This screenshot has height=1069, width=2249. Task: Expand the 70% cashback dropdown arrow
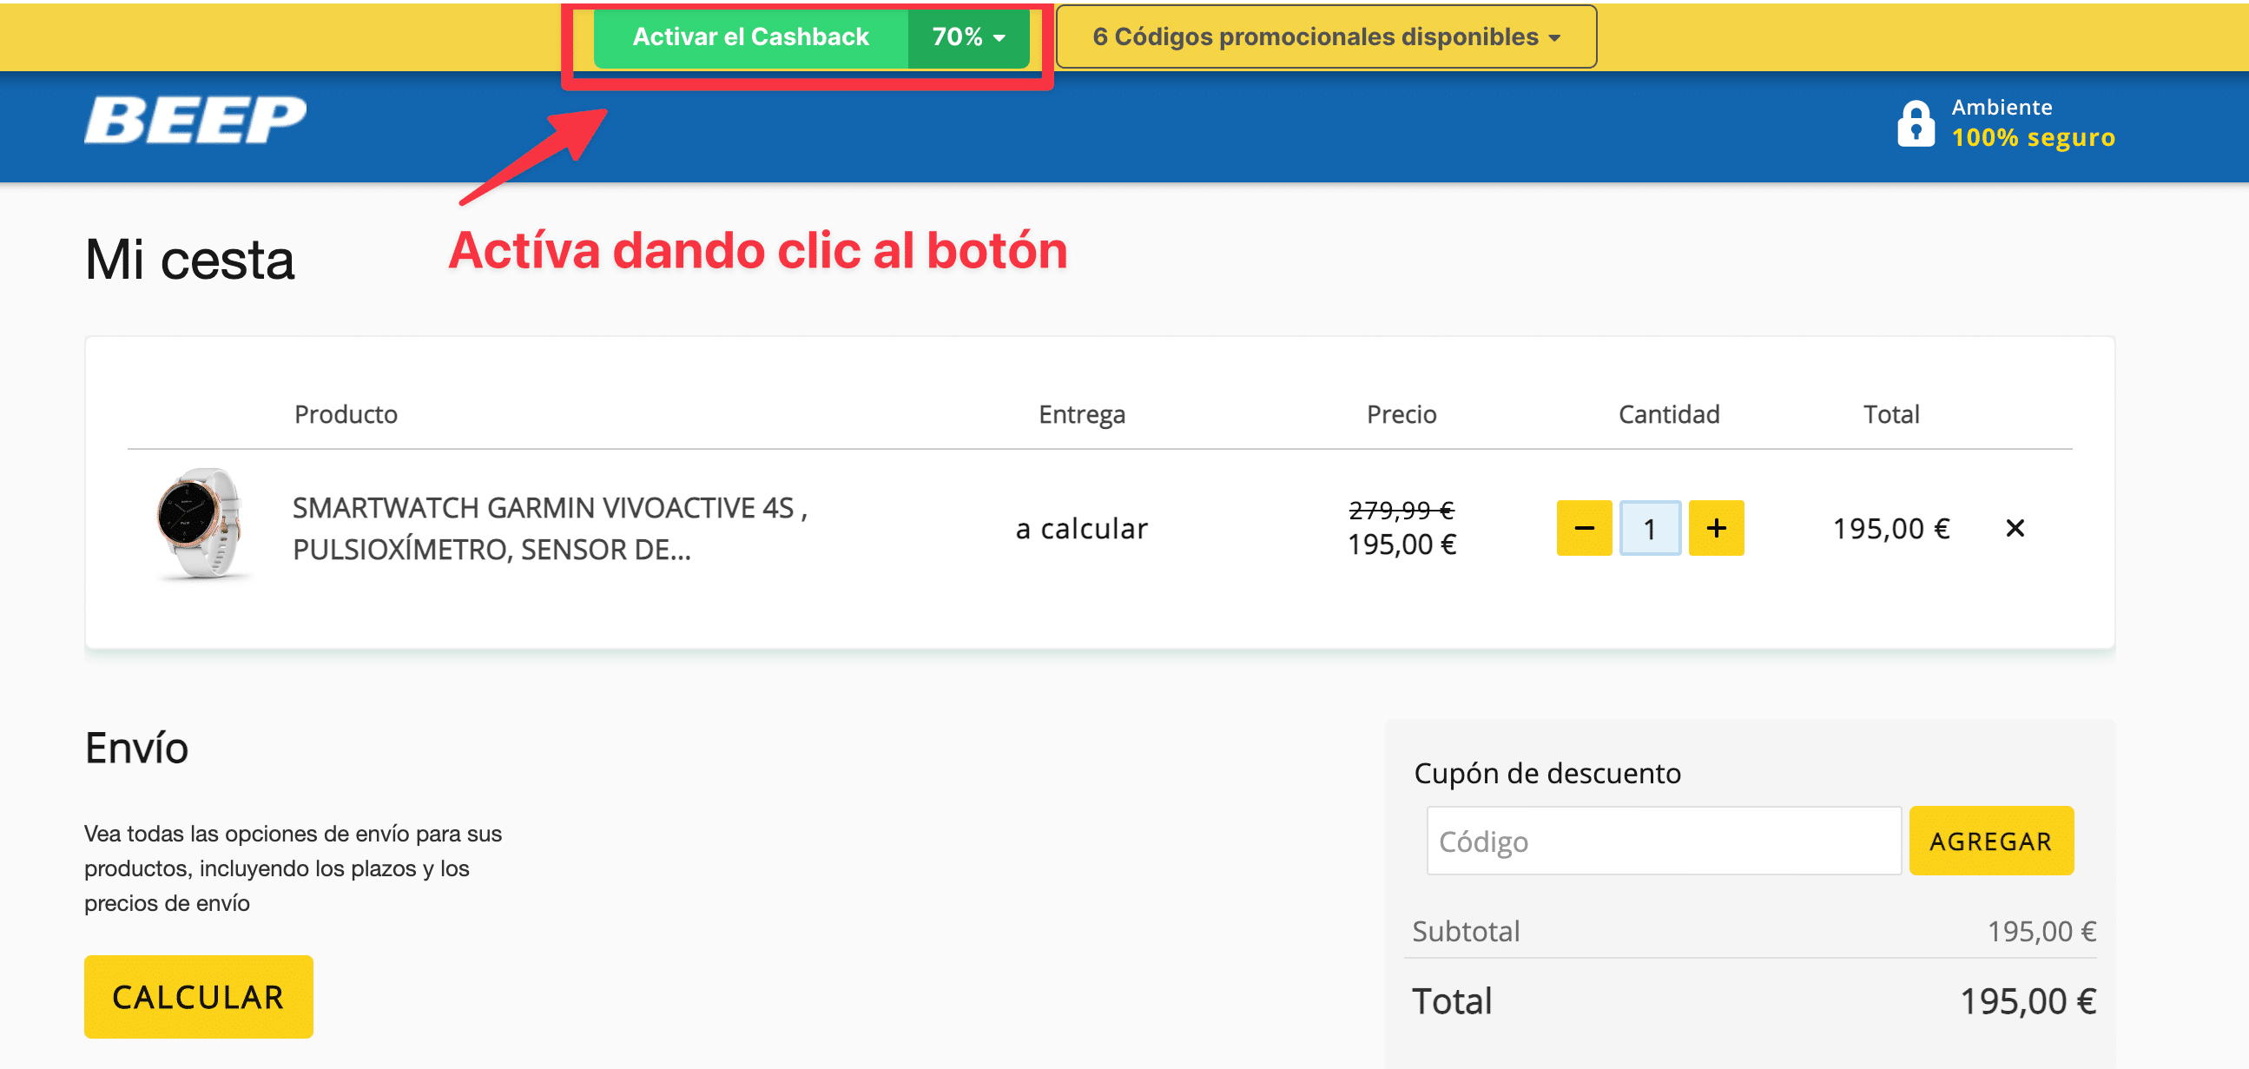coord(999,37)
